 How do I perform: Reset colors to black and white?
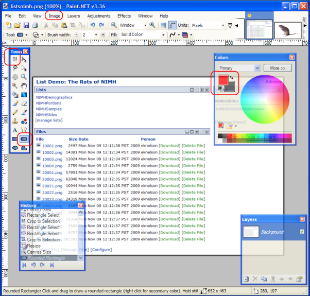pos(220,89)
